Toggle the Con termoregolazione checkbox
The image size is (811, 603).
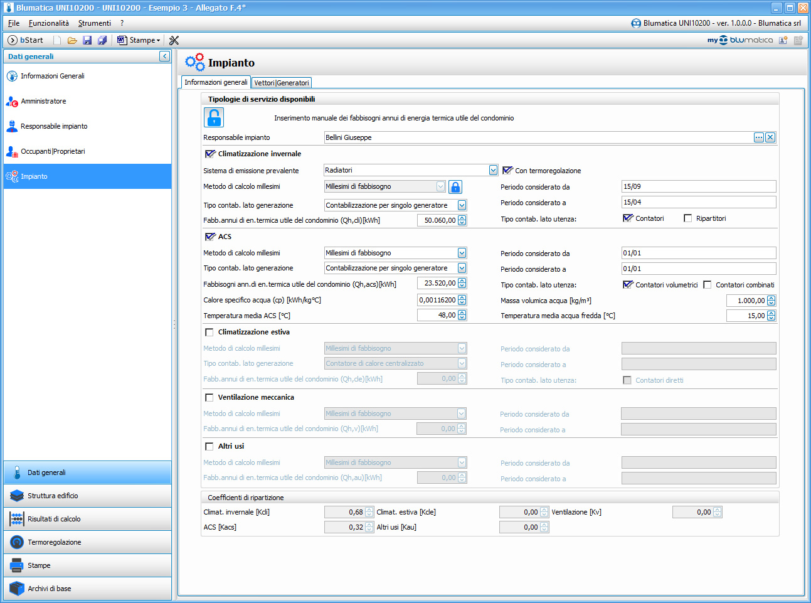point(507,170)
